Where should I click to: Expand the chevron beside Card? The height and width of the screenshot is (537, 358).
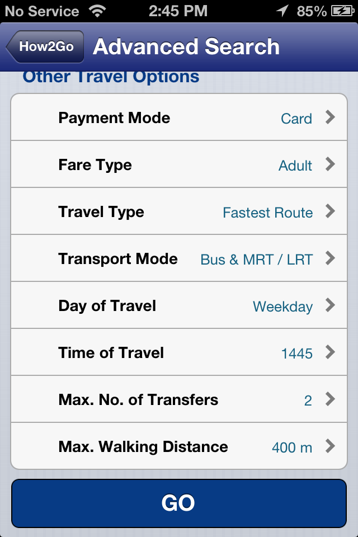pos(330,117)
